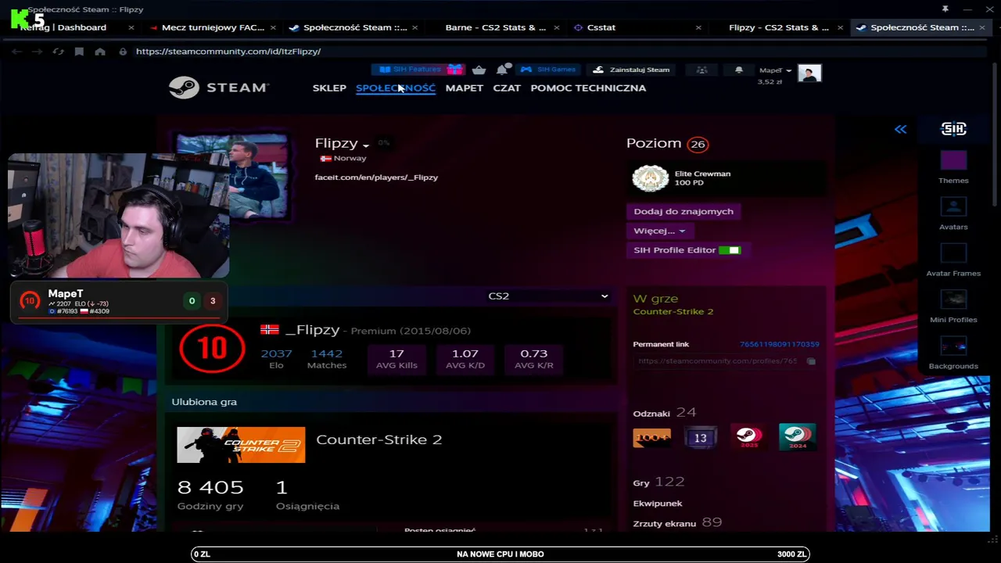Switch to the Flipzy - CS2 Stats tab
This screenshot has height=563, width=1001.
[x=779, y=27]
